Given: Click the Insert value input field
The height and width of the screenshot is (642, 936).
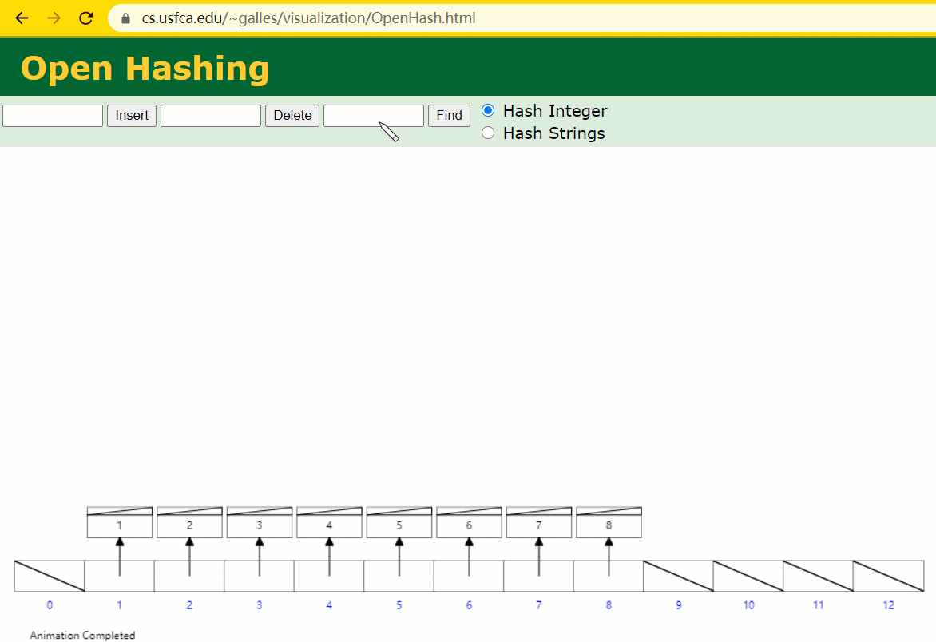Looking at the screenshot, I should pos(53,116).
